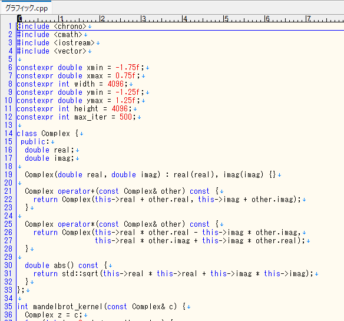Click ruler column marker 7
This screenshot has height=321, width=344.
[x=309, y=19]
